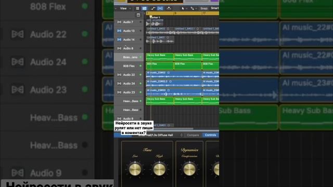This screenshot has height=187, width=333.
Task: Toggle Audio 14 track power dot
Action: [140, 39]
